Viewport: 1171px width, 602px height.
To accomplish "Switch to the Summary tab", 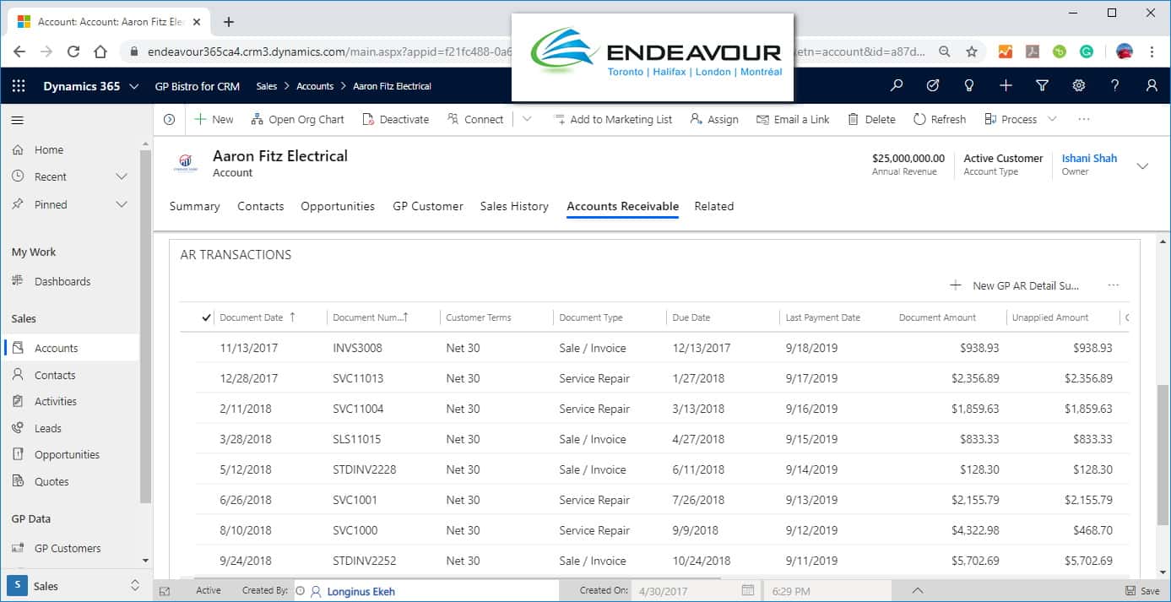I will tap(194, 206).
